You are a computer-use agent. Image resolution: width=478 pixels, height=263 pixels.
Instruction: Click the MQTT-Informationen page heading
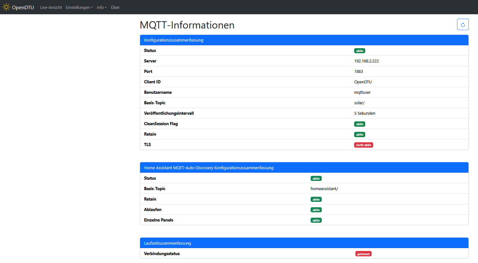click(x=187, y=25)
